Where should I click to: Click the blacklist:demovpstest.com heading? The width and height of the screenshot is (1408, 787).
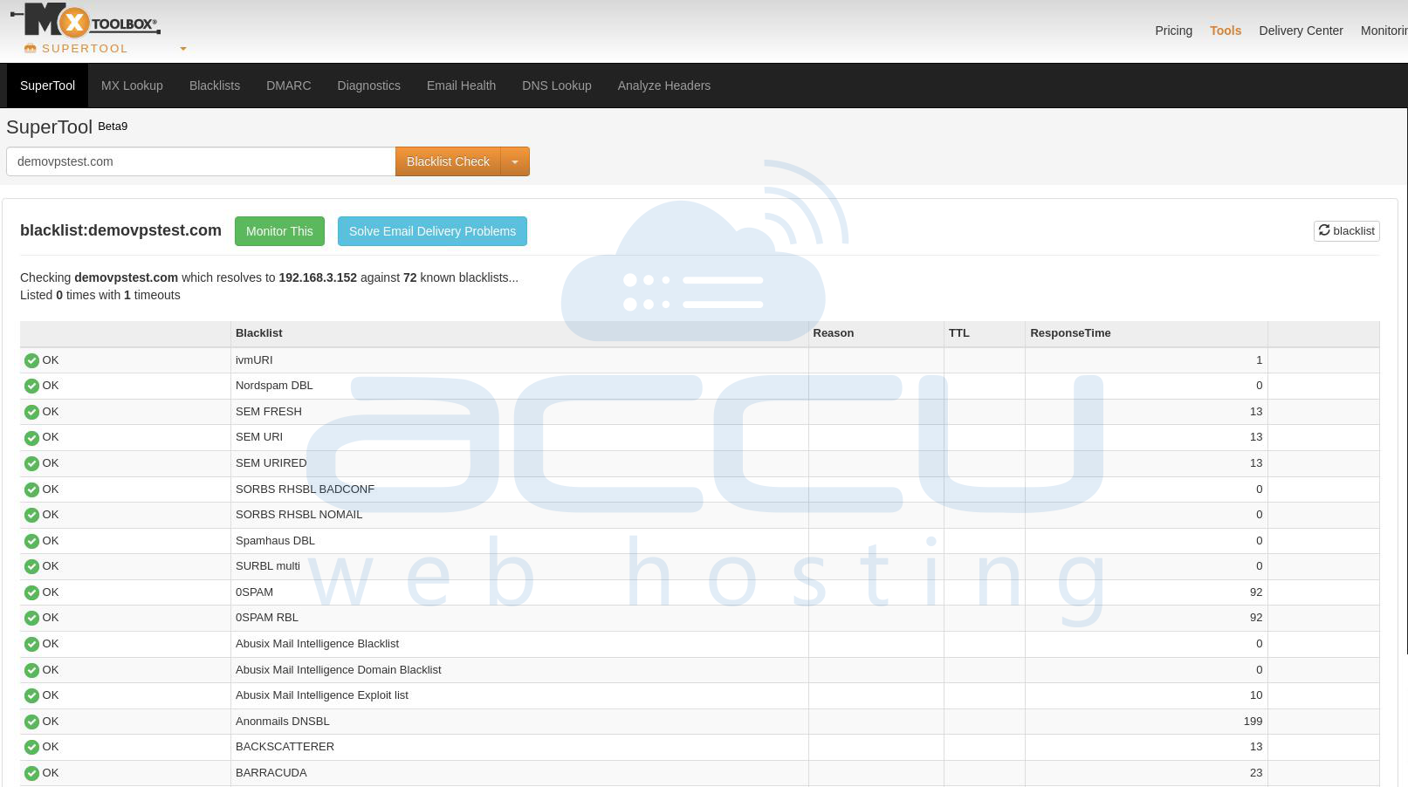(x=120, y=230)
